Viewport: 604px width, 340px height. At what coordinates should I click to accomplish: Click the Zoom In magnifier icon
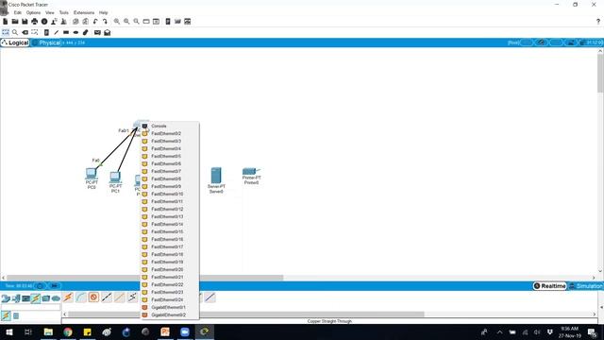(116, 22)
